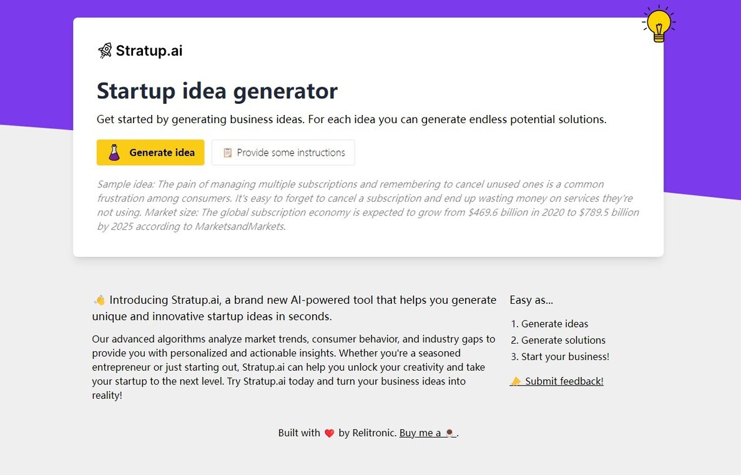741x475 pixels.
Task: Click the Relitronic name in the footer
Action: point(374,432)
